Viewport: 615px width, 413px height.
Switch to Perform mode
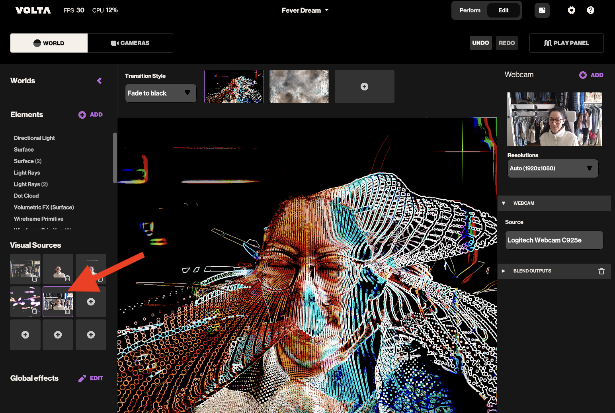click(x=470, y=10)
